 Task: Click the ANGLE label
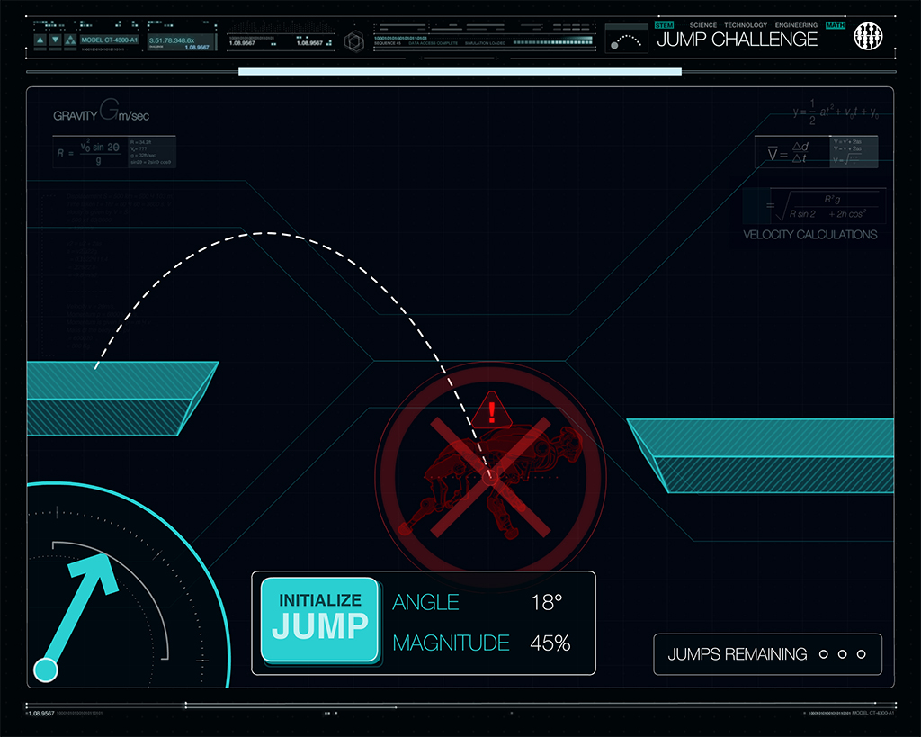click(425, 602)
